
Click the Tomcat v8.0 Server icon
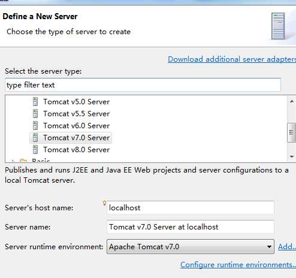coord(35,150)
